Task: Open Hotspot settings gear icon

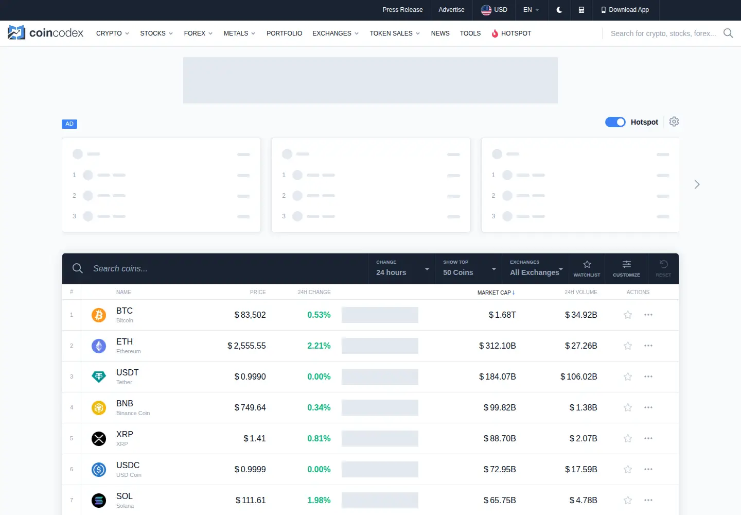Action: (x=674, y=122)
